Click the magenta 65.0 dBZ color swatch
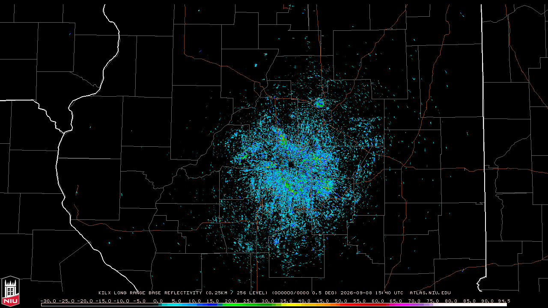This screenshot has height=308, width=548. click(396, 305)
